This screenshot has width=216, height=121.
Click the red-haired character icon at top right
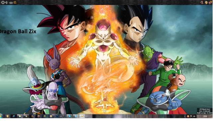pos(210,2)
